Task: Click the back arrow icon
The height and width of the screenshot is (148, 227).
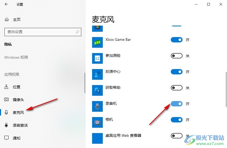Action: (x=6, y=4)
